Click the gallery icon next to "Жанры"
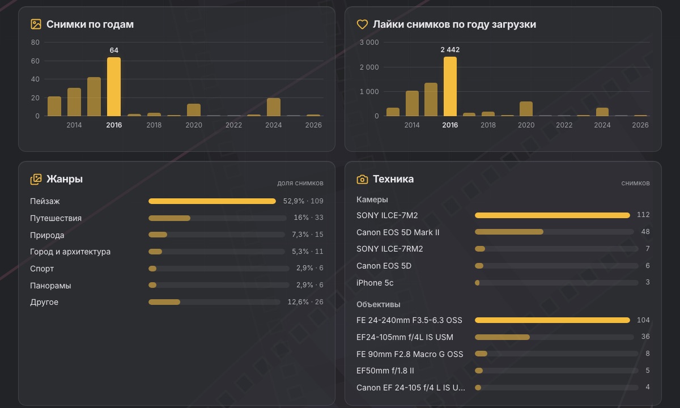The width and height of the screenshot is (680, 408). 36,179
